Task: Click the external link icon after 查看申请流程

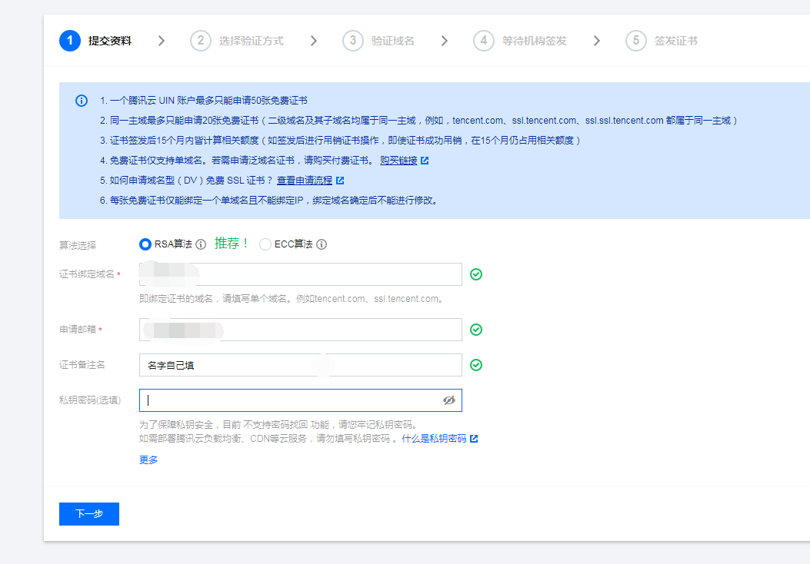Action: (340, 181)
